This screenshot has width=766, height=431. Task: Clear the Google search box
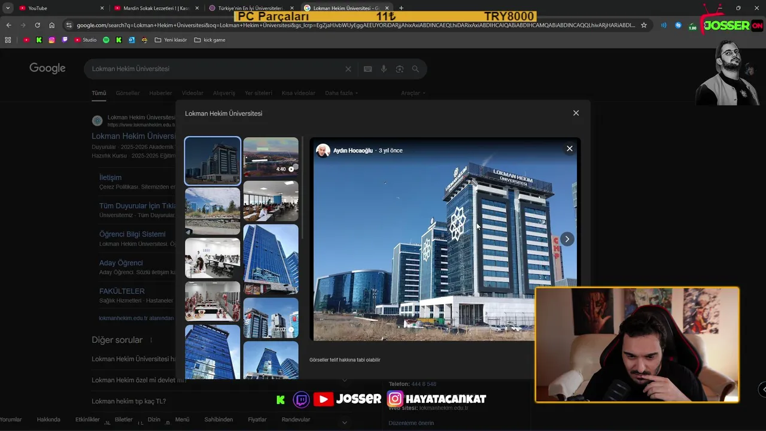[348, 69]
